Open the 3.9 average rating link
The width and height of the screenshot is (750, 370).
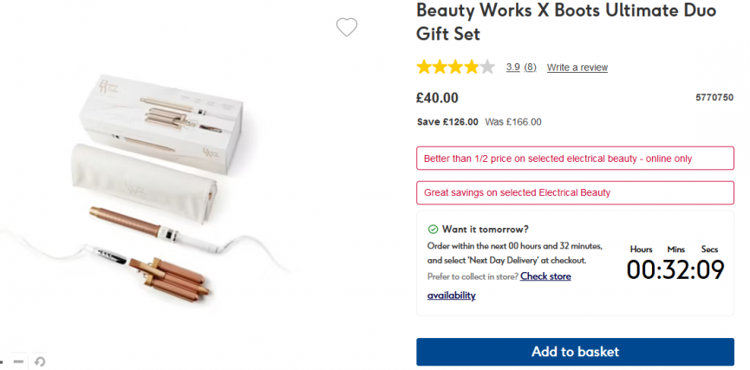pyautogui.click(x=512, y=68)
